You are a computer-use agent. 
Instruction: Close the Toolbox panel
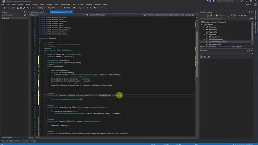tap(27, 12)
